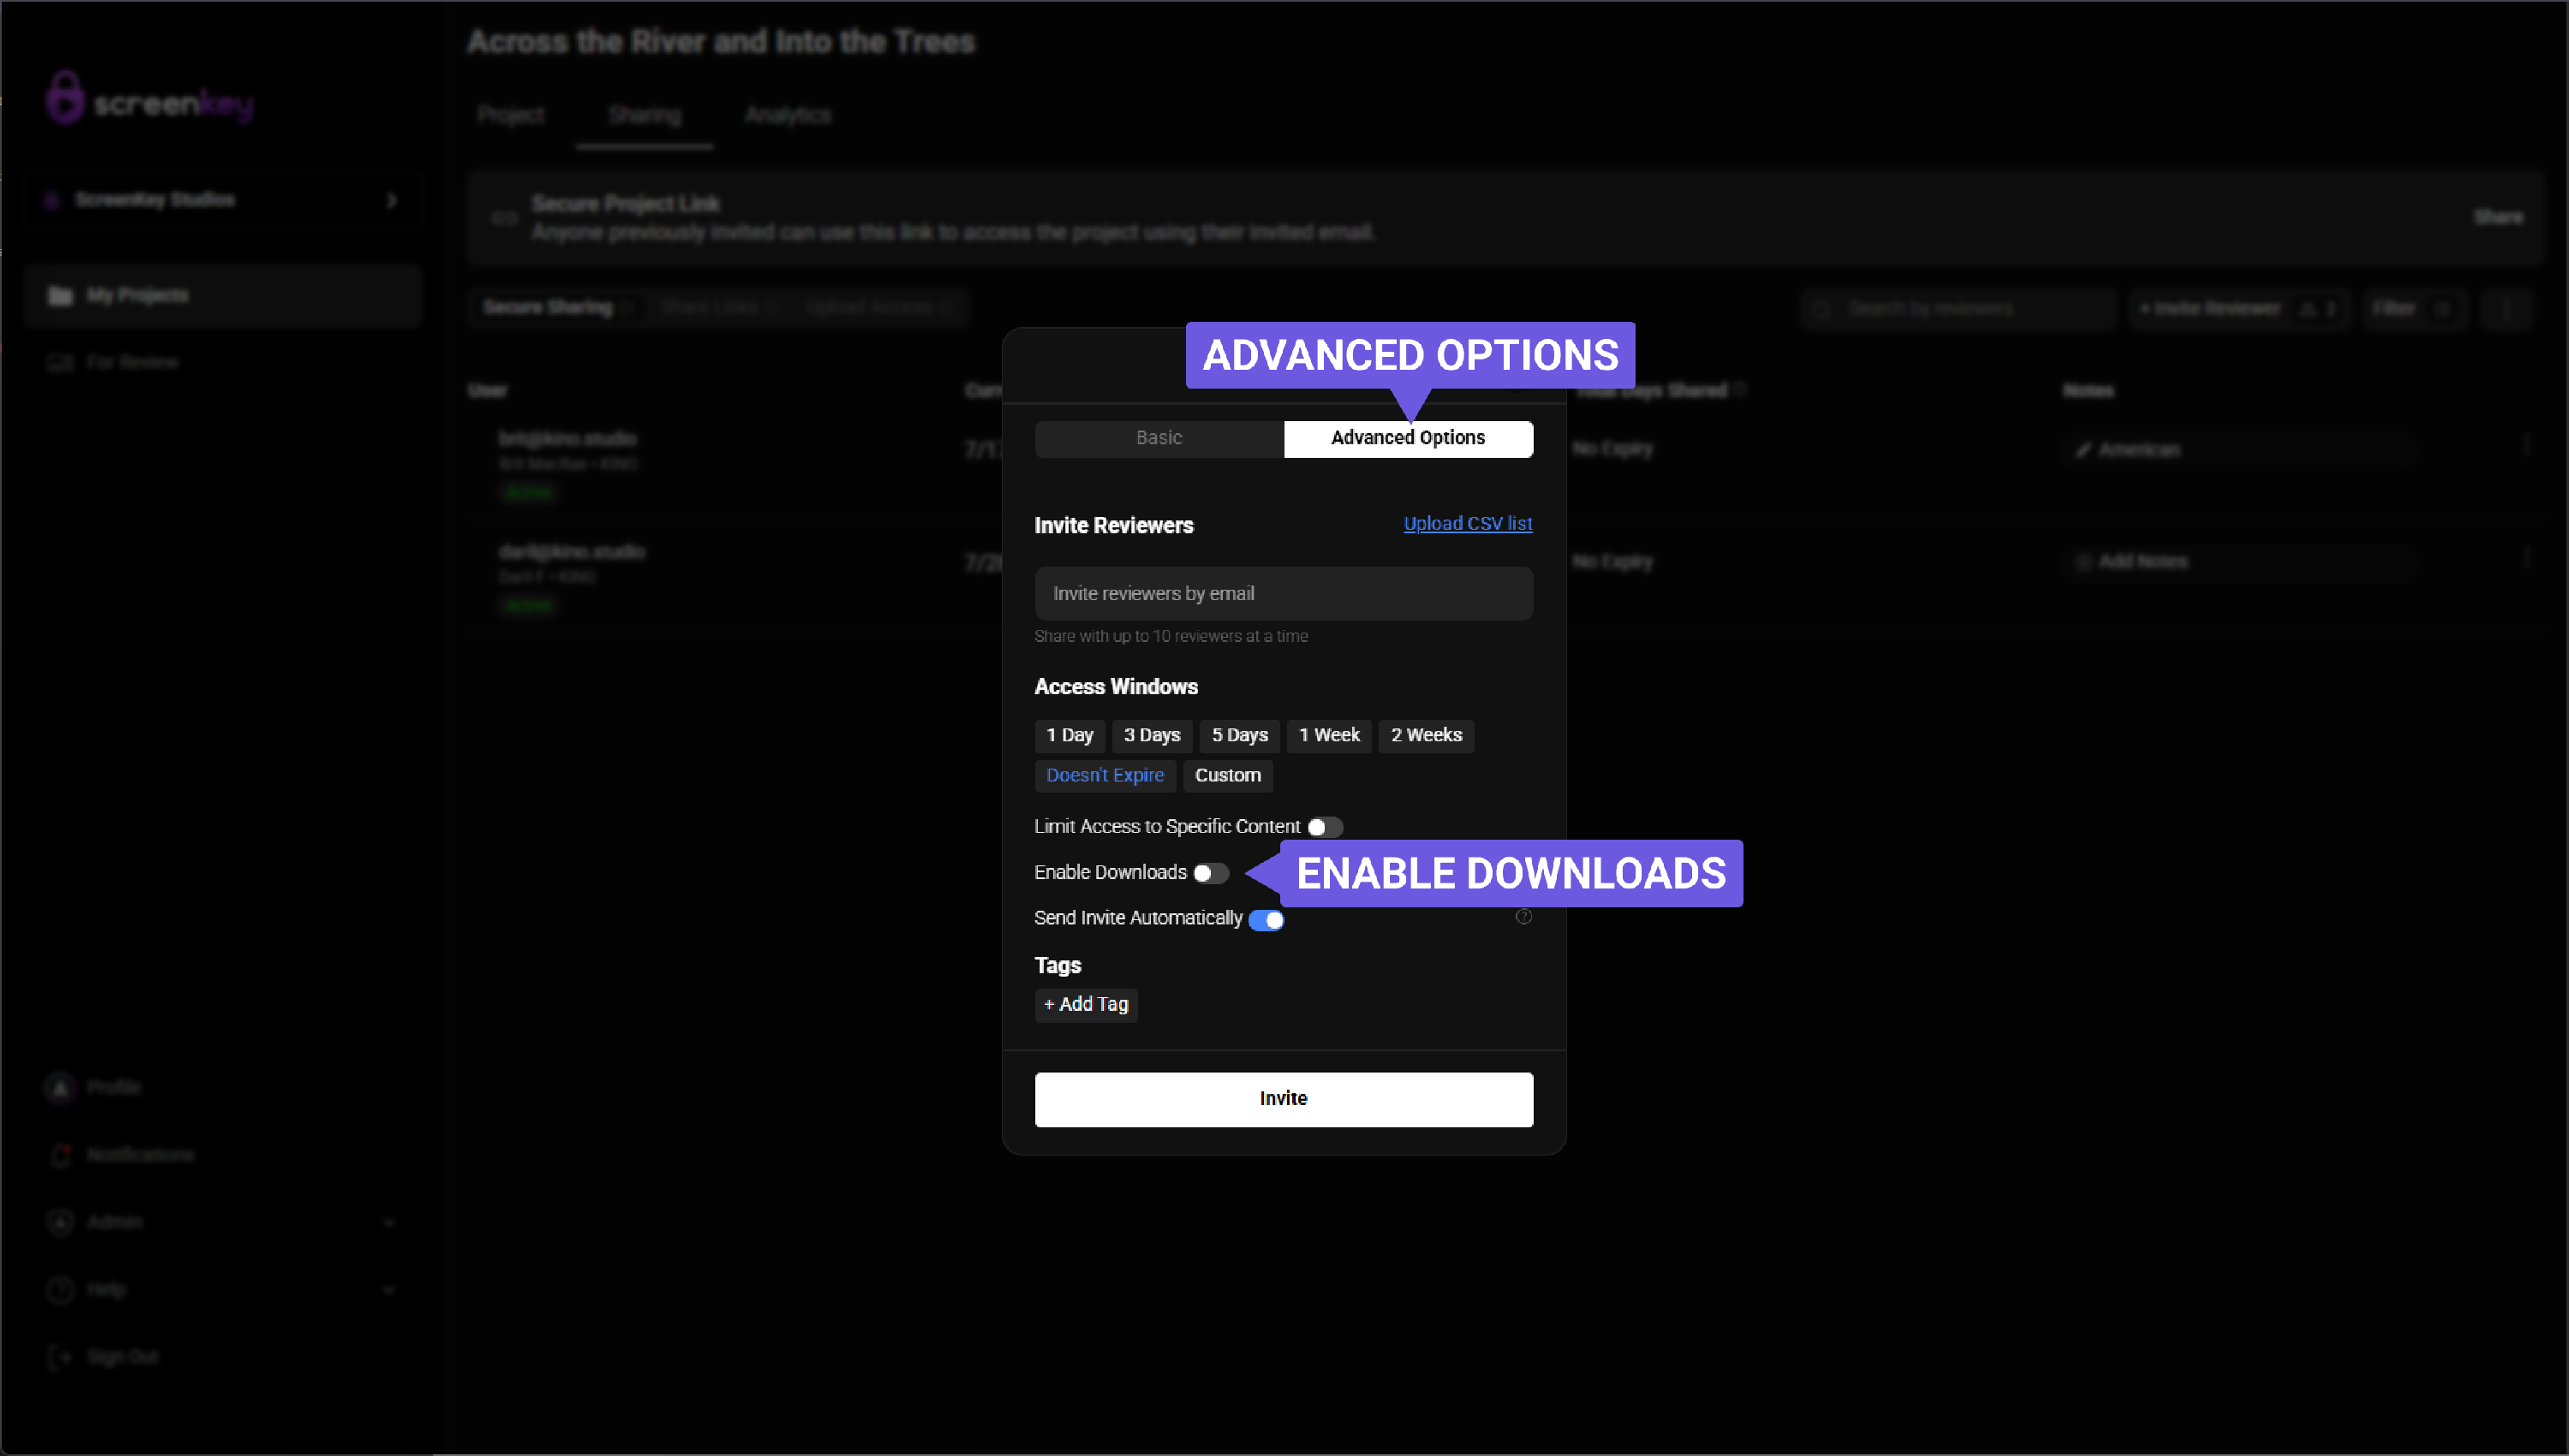Click the Secure Project Link chain icon
The height and width of the screenshot is (1456, 2569).
[x=504, y=217]
